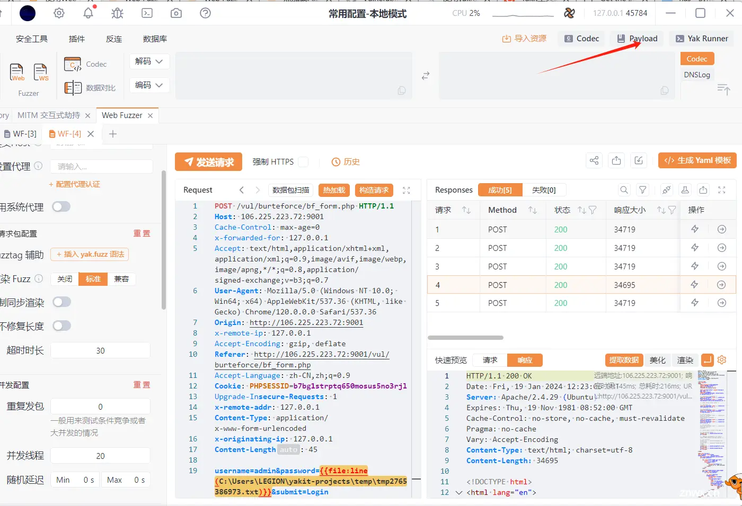
Task: Close the WF-[4] tab
Action: (91, 134)
